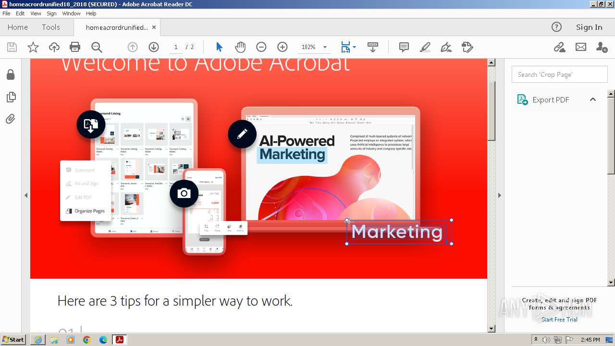The image size is (615, 346).
Task: Click the volume speaker tray icon
Action: pos(547,340)
